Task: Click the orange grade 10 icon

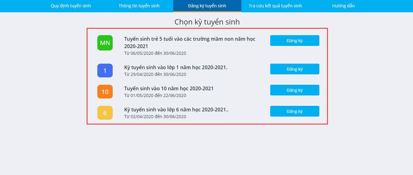Action: pyautogui.click(x=105, y=91)
